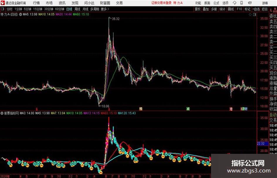
Task: Switch to the 30分钟 period
Action: (x=49, y=9)
